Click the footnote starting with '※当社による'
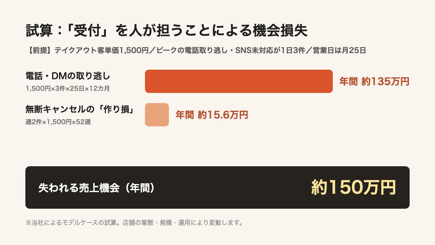435x245 pixels. tap(134, 222)
